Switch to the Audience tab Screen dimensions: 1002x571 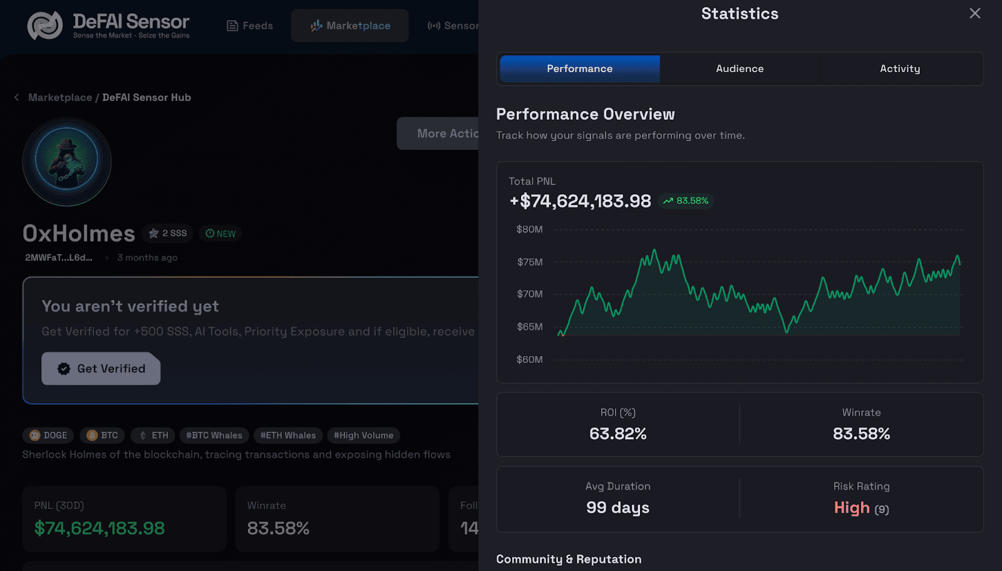click(x=739, y=68)
